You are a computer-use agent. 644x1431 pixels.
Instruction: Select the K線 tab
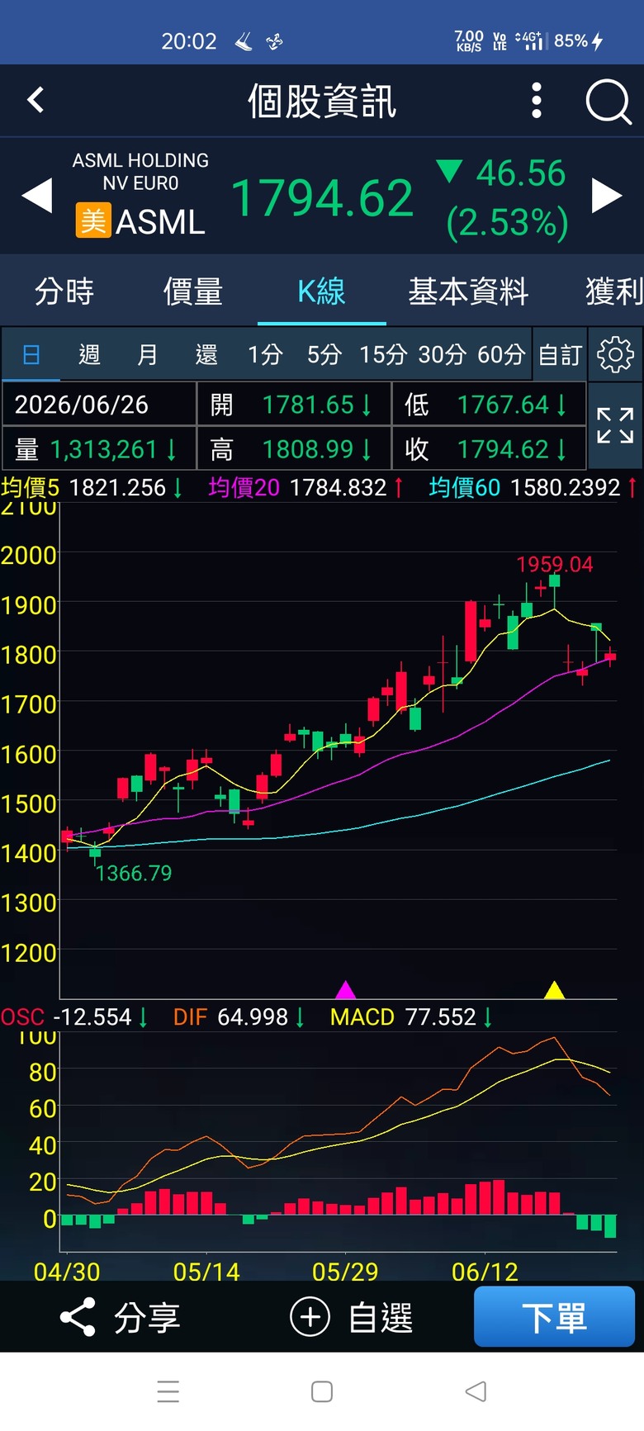click(321, 291)
